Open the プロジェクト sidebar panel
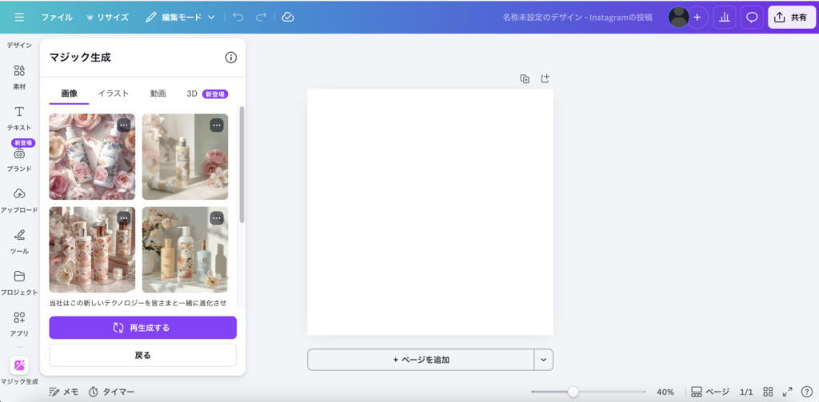 tap(19, 283)
